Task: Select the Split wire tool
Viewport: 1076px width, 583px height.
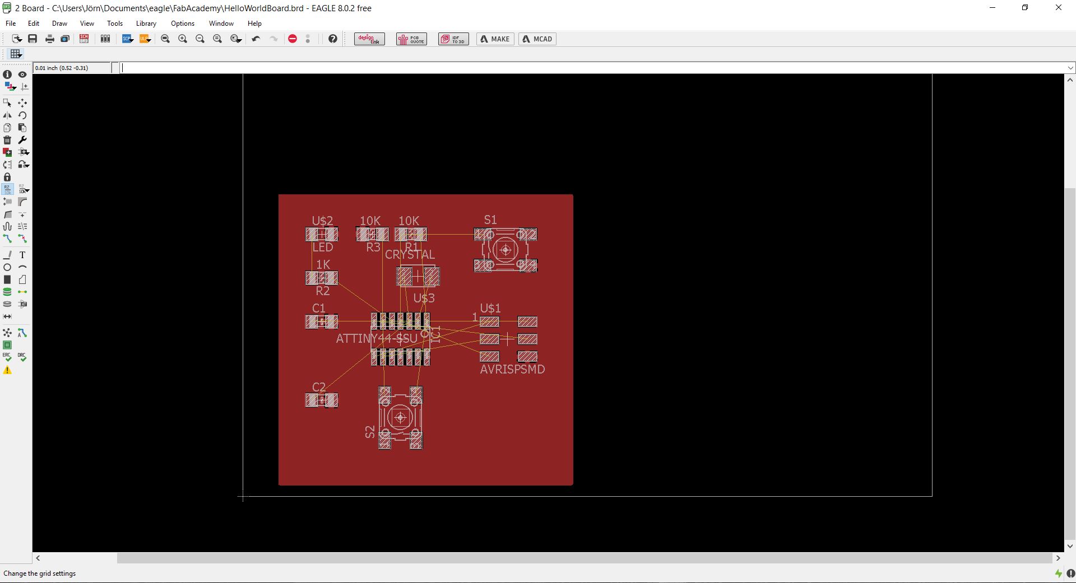Action: (7, 214)
